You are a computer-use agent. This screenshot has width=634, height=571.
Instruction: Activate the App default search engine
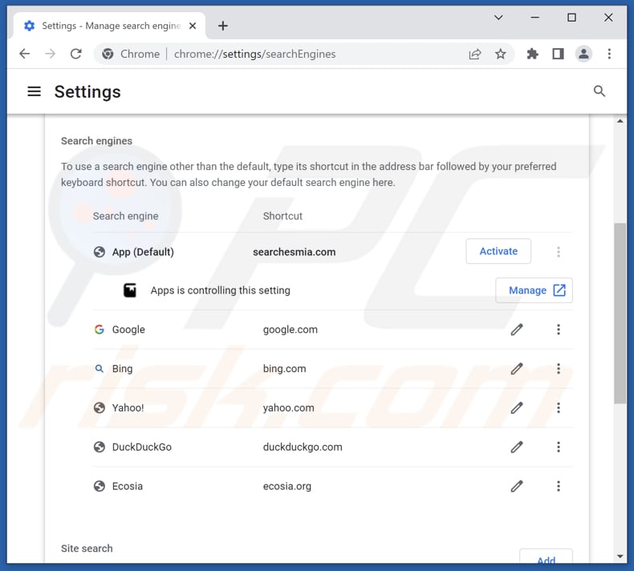498,251
